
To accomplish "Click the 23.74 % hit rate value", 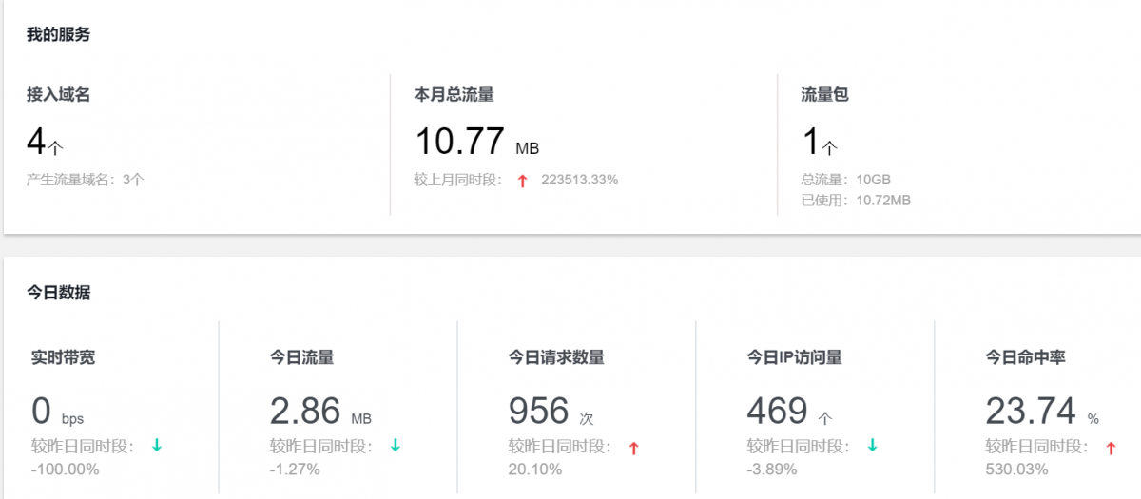I will pyautogui.click(x=1041, y=413).
